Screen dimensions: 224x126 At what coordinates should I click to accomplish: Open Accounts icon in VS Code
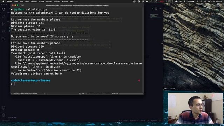pyautogui.click(x=3, y=108)
